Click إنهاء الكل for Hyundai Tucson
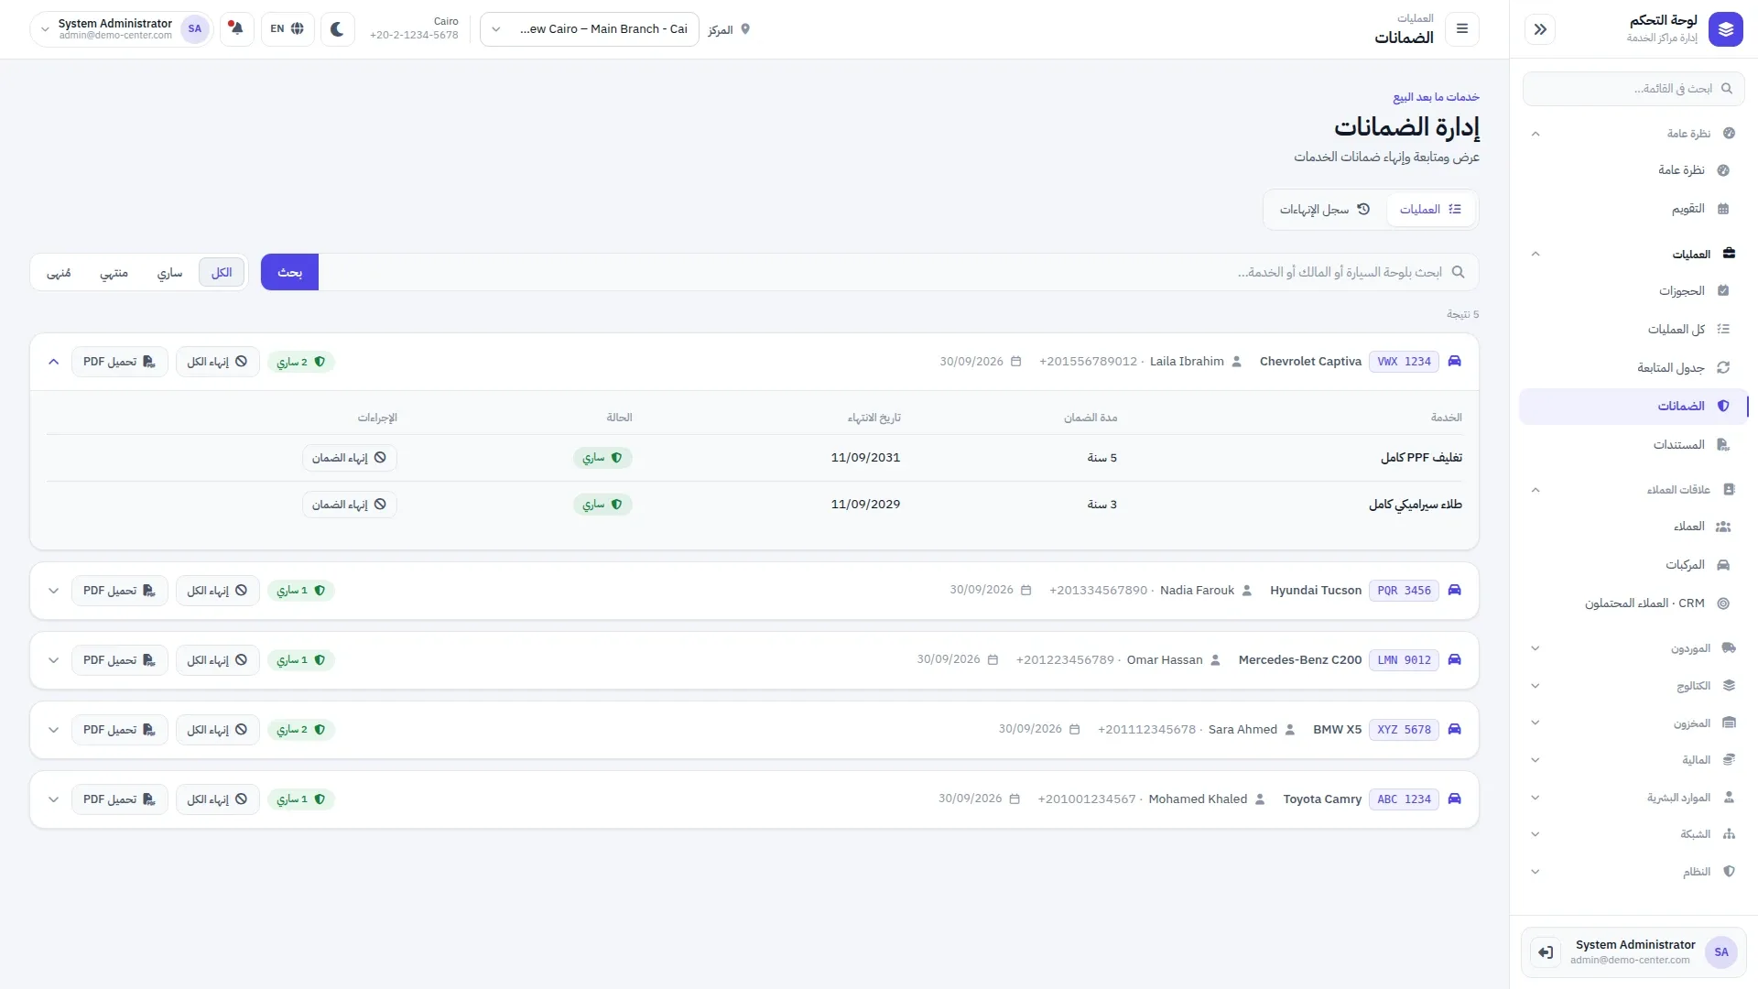Image resolution: width=1758 pixels, height=989 pixels. pyautogui.click(x=218, y=591)
